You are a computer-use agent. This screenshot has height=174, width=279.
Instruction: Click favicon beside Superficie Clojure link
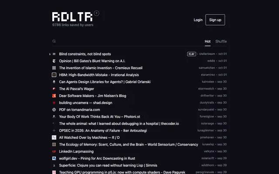(x=54, y=165)
